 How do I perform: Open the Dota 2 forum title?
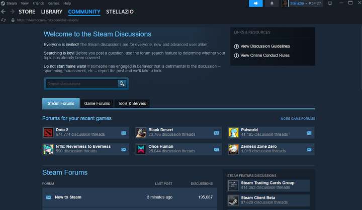coord(62,130)
